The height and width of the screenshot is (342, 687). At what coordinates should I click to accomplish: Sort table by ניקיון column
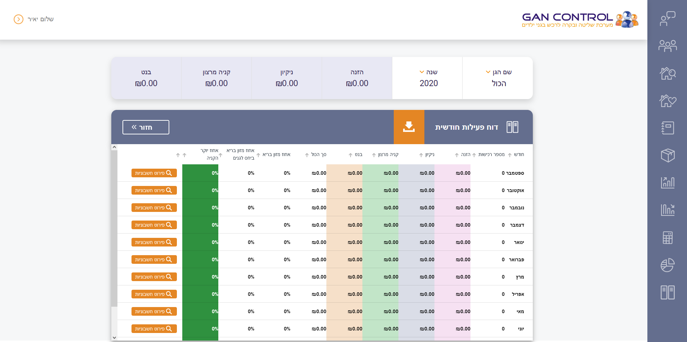(x=421, y=155)
